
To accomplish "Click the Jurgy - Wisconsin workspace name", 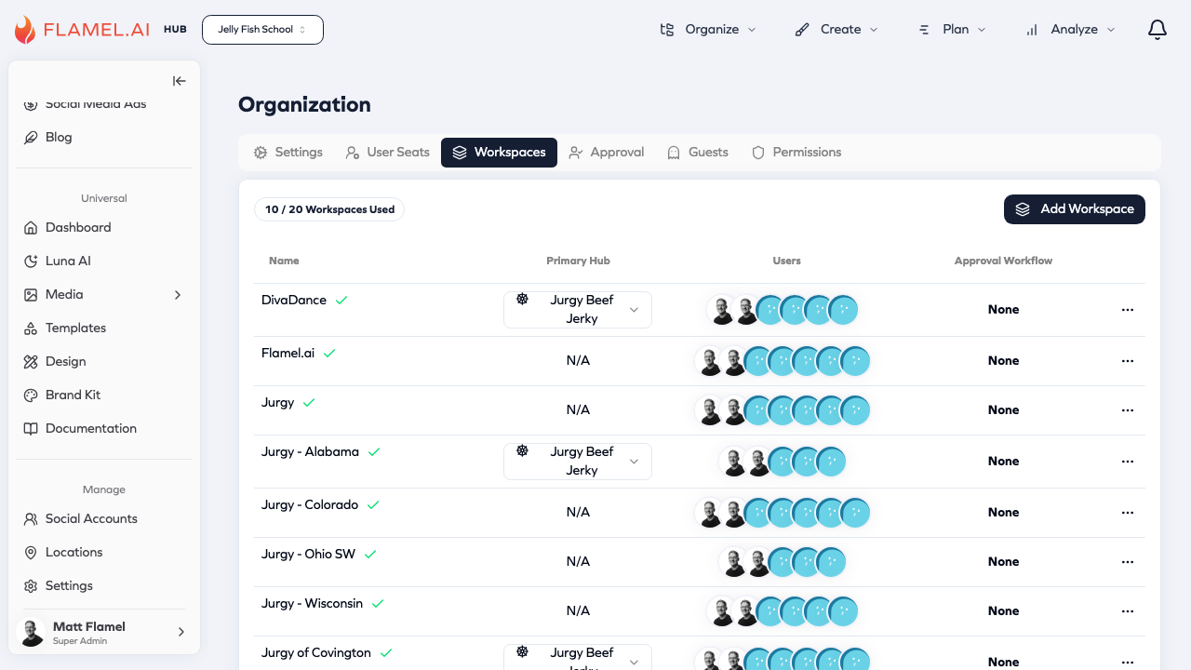I will (312, 604).
